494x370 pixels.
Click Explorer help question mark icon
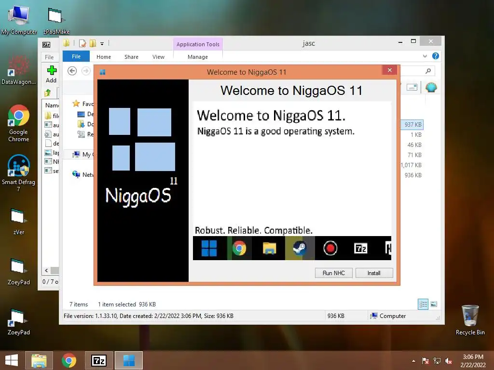coord(436,56)
